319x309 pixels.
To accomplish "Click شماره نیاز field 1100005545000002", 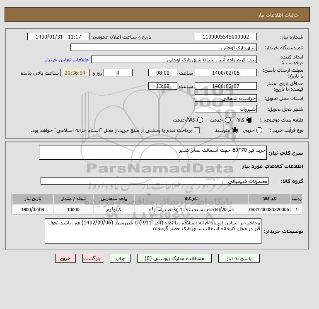I will (x=226, y=36).
